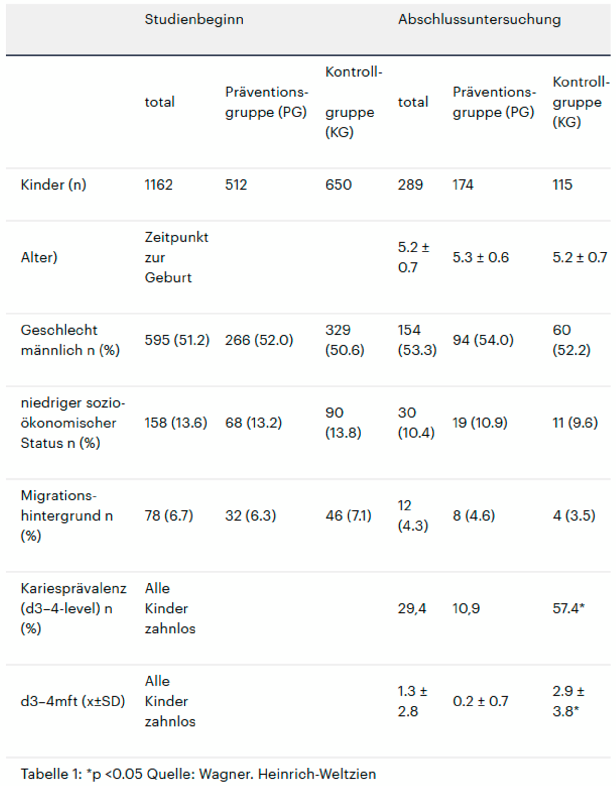Click the cell reading 595 (51.2)
Viewport: 616px width, 786px height.
pos(177,340)
